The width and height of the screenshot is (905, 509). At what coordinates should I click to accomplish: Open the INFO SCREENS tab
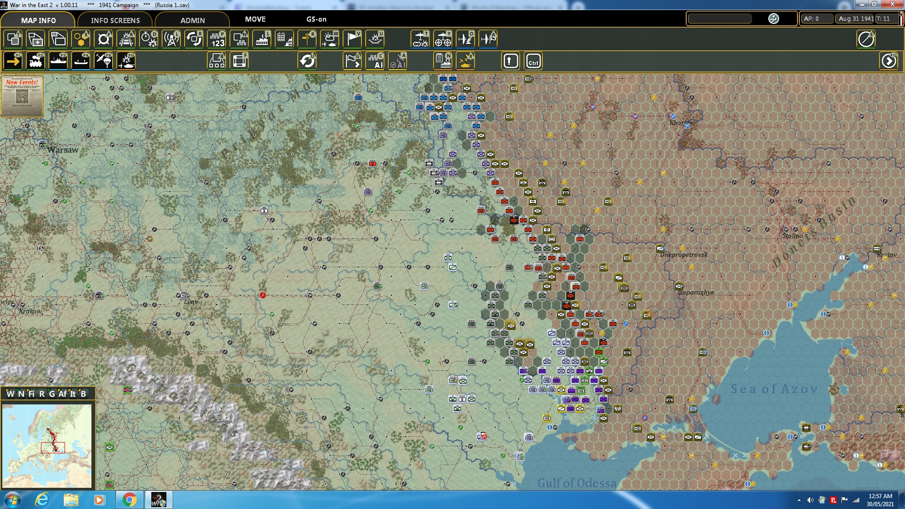pyautogui.click(x=115, y=20)
